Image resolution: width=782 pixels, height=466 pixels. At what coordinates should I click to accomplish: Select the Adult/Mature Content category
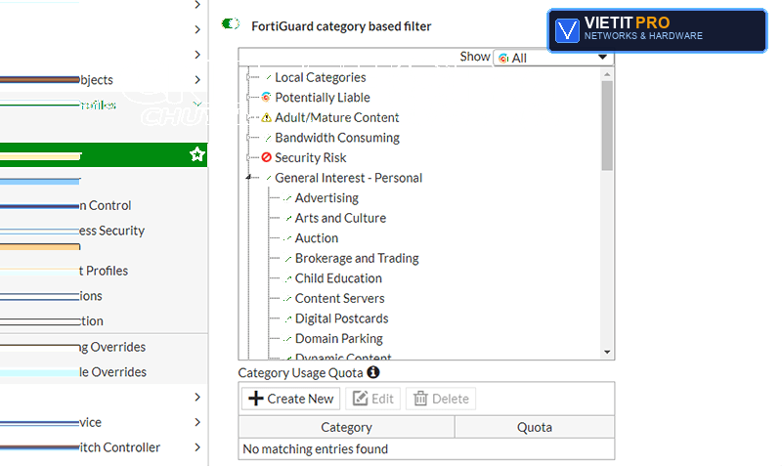pos(337,117)
